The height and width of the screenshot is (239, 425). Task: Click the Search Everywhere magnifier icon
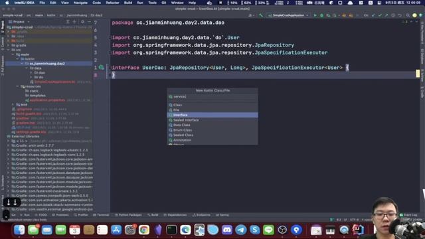coord(408,15)
